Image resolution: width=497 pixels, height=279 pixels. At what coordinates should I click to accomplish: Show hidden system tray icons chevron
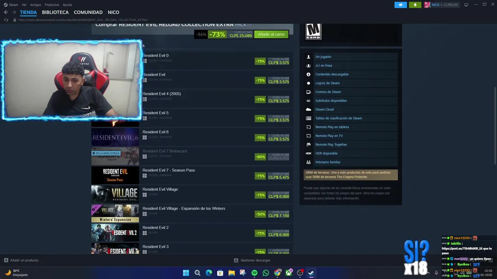429,273
